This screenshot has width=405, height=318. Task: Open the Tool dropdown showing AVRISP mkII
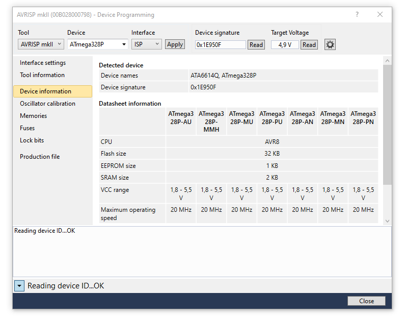click(41, 44)
